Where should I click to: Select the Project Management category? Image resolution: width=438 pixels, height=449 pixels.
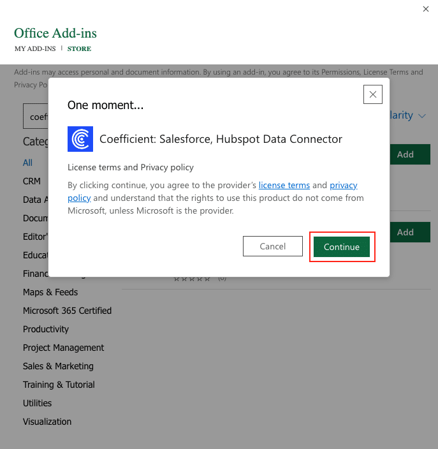coord(63,348)
